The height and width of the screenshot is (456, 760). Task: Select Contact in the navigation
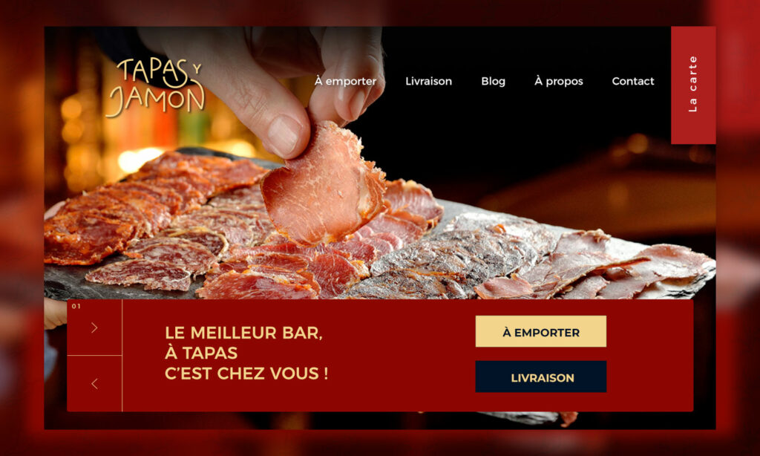tap(632, 81)
